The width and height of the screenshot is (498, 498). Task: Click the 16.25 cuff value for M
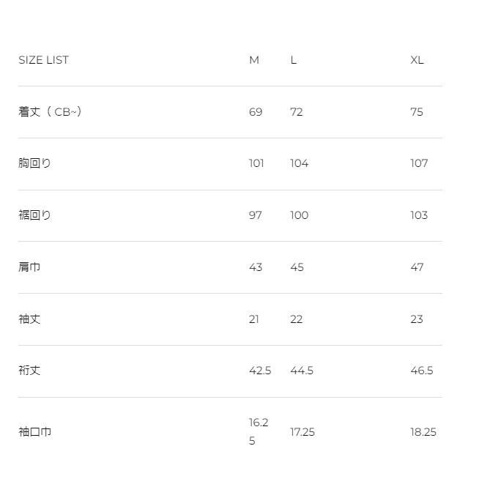click(259, 432)
